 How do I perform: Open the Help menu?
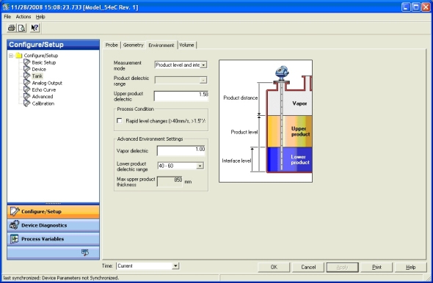40,17
